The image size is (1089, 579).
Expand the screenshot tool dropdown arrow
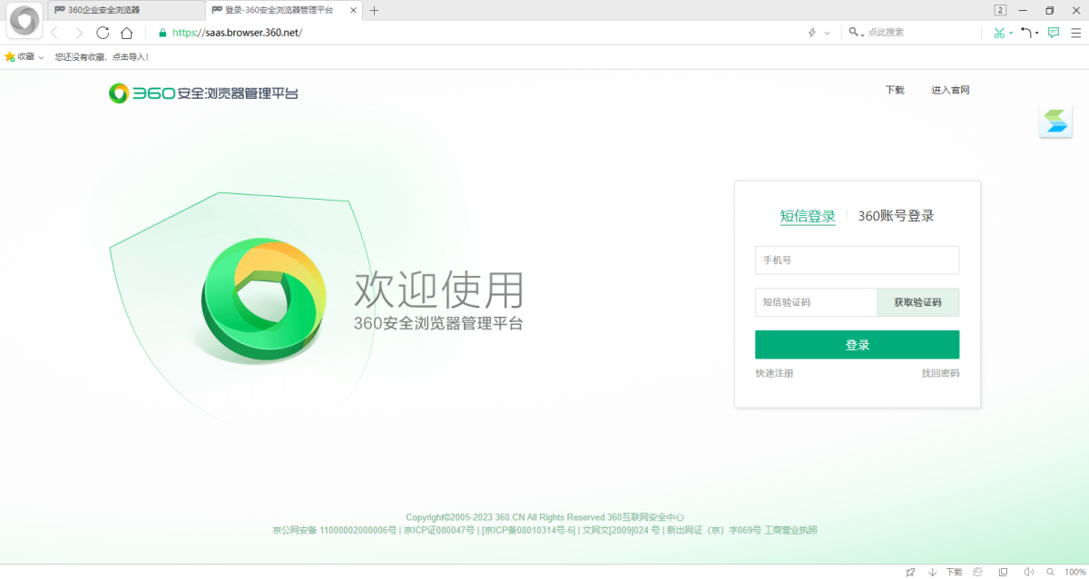pyautogui.click(x=1010, y=33)
